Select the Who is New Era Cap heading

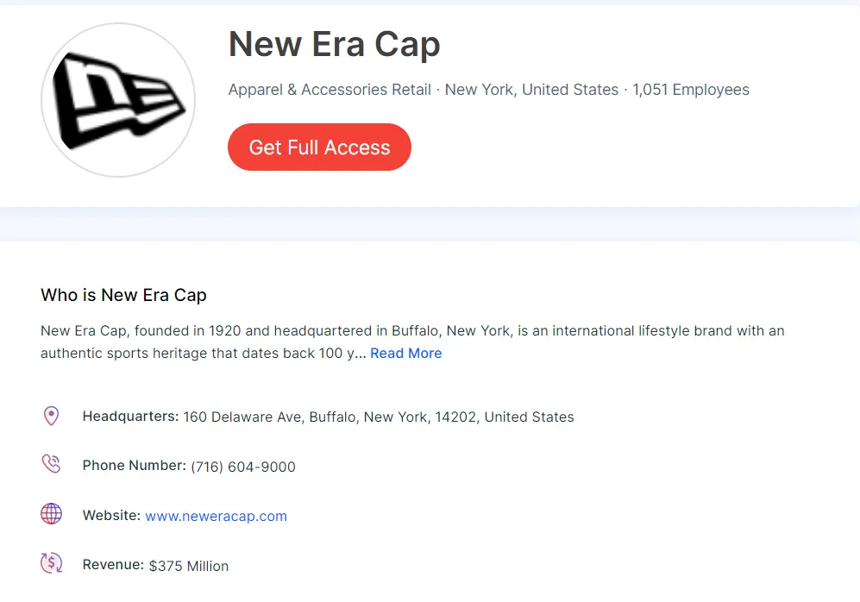coord(123,294)
